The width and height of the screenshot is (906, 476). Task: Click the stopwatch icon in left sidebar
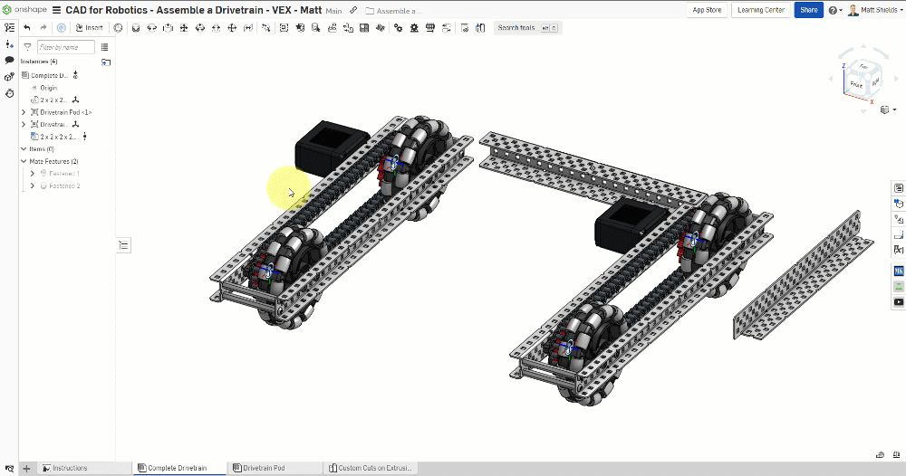pos(9,92)
